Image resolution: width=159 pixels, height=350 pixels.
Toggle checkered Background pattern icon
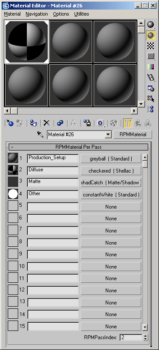coord(151,46)
